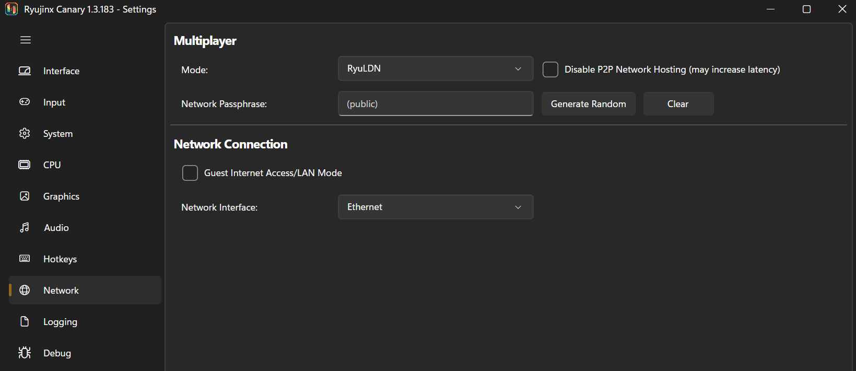The image size is (856, 371).
Task: Click the Clear passphrase button
Action: click(x=678, y=104)
